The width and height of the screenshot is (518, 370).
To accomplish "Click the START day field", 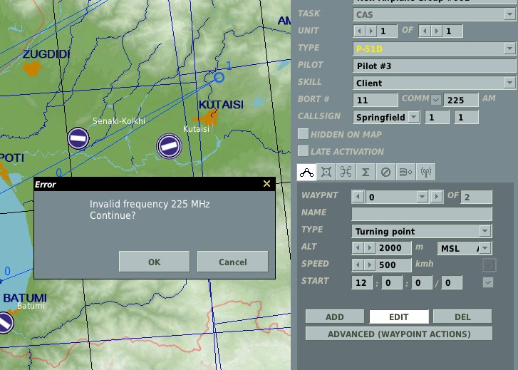I will [x=452, y=283].
